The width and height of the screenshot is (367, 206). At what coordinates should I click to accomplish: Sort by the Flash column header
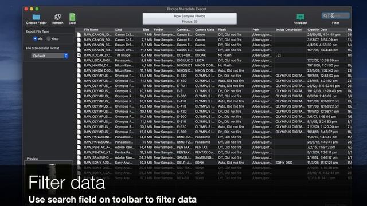click(222, 30)
